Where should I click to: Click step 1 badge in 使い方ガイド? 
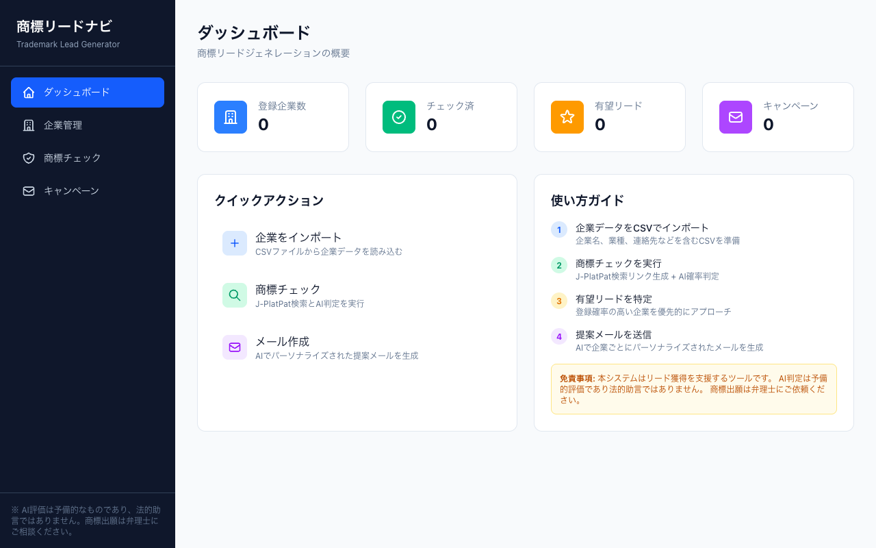coord(559,229)
